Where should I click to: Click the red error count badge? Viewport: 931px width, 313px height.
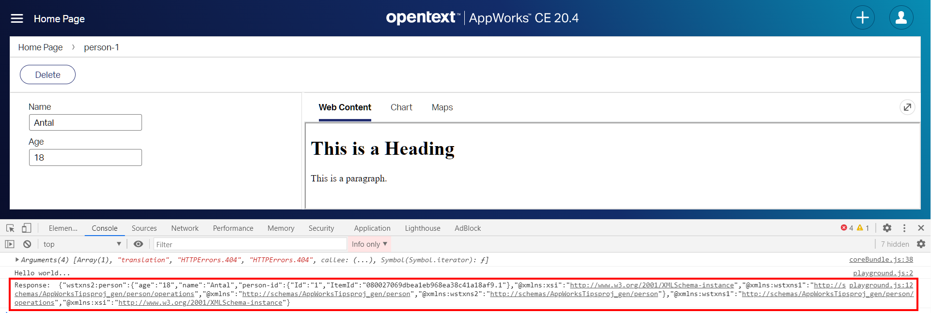(847, 228)
